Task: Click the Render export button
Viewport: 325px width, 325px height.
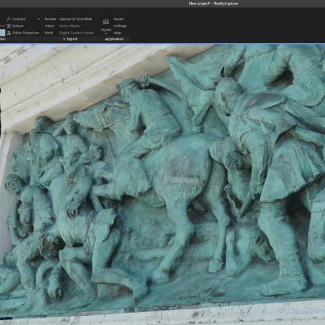Action: coord(50,19)
